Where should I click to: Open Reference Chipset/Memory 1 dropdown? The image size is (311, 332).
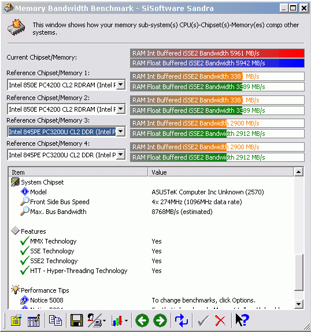point(121,84)
